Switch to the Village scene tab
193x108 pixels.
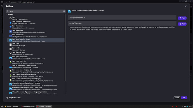tap(13, 2)
